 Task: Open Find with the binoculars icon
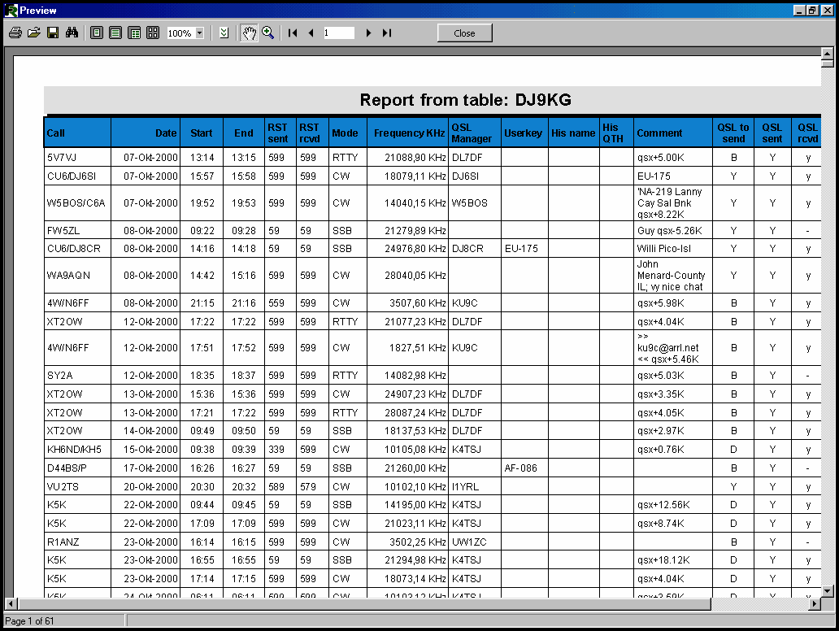tap(72, 33)
